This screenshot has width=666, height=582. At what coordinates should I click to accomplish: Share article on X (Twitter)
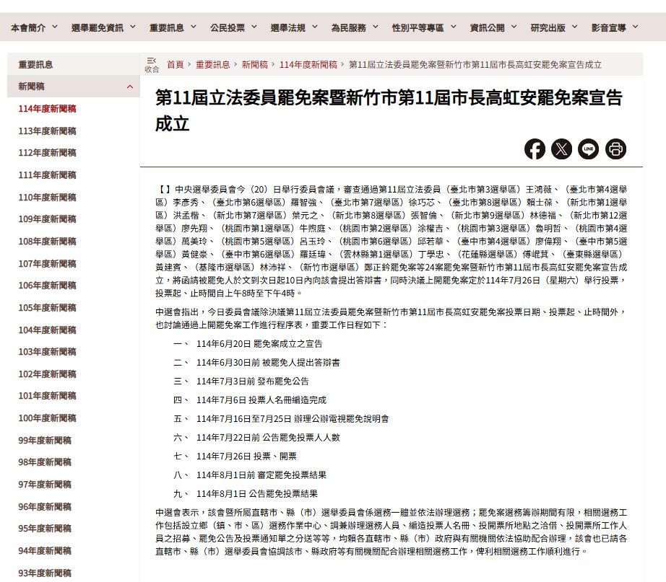[x=561, y=149]
